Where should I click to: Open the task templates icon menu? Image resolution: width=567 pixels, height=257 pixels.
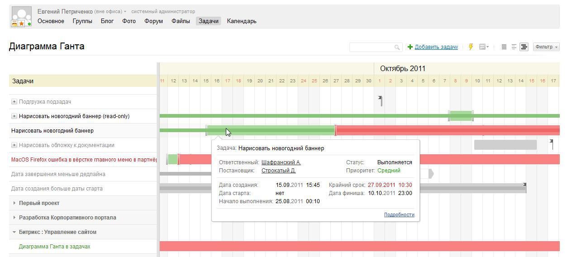483,47
